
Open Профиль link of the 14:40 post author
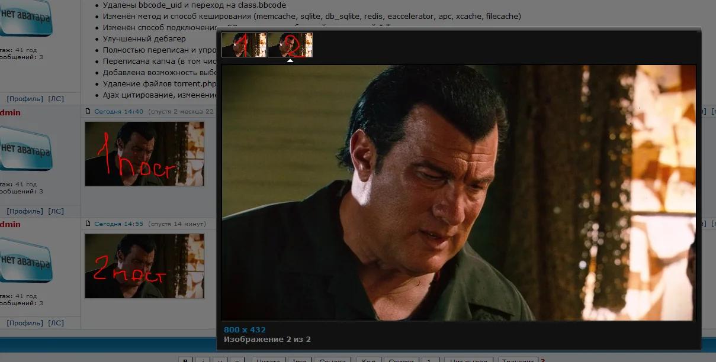click(25, 211)
